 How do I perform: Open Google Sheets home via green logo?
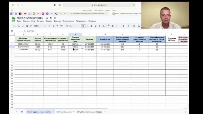(x=13, y=19)
